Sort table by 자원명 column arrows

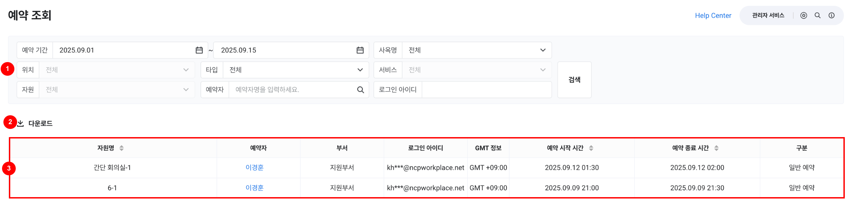[x=121, y=148]
